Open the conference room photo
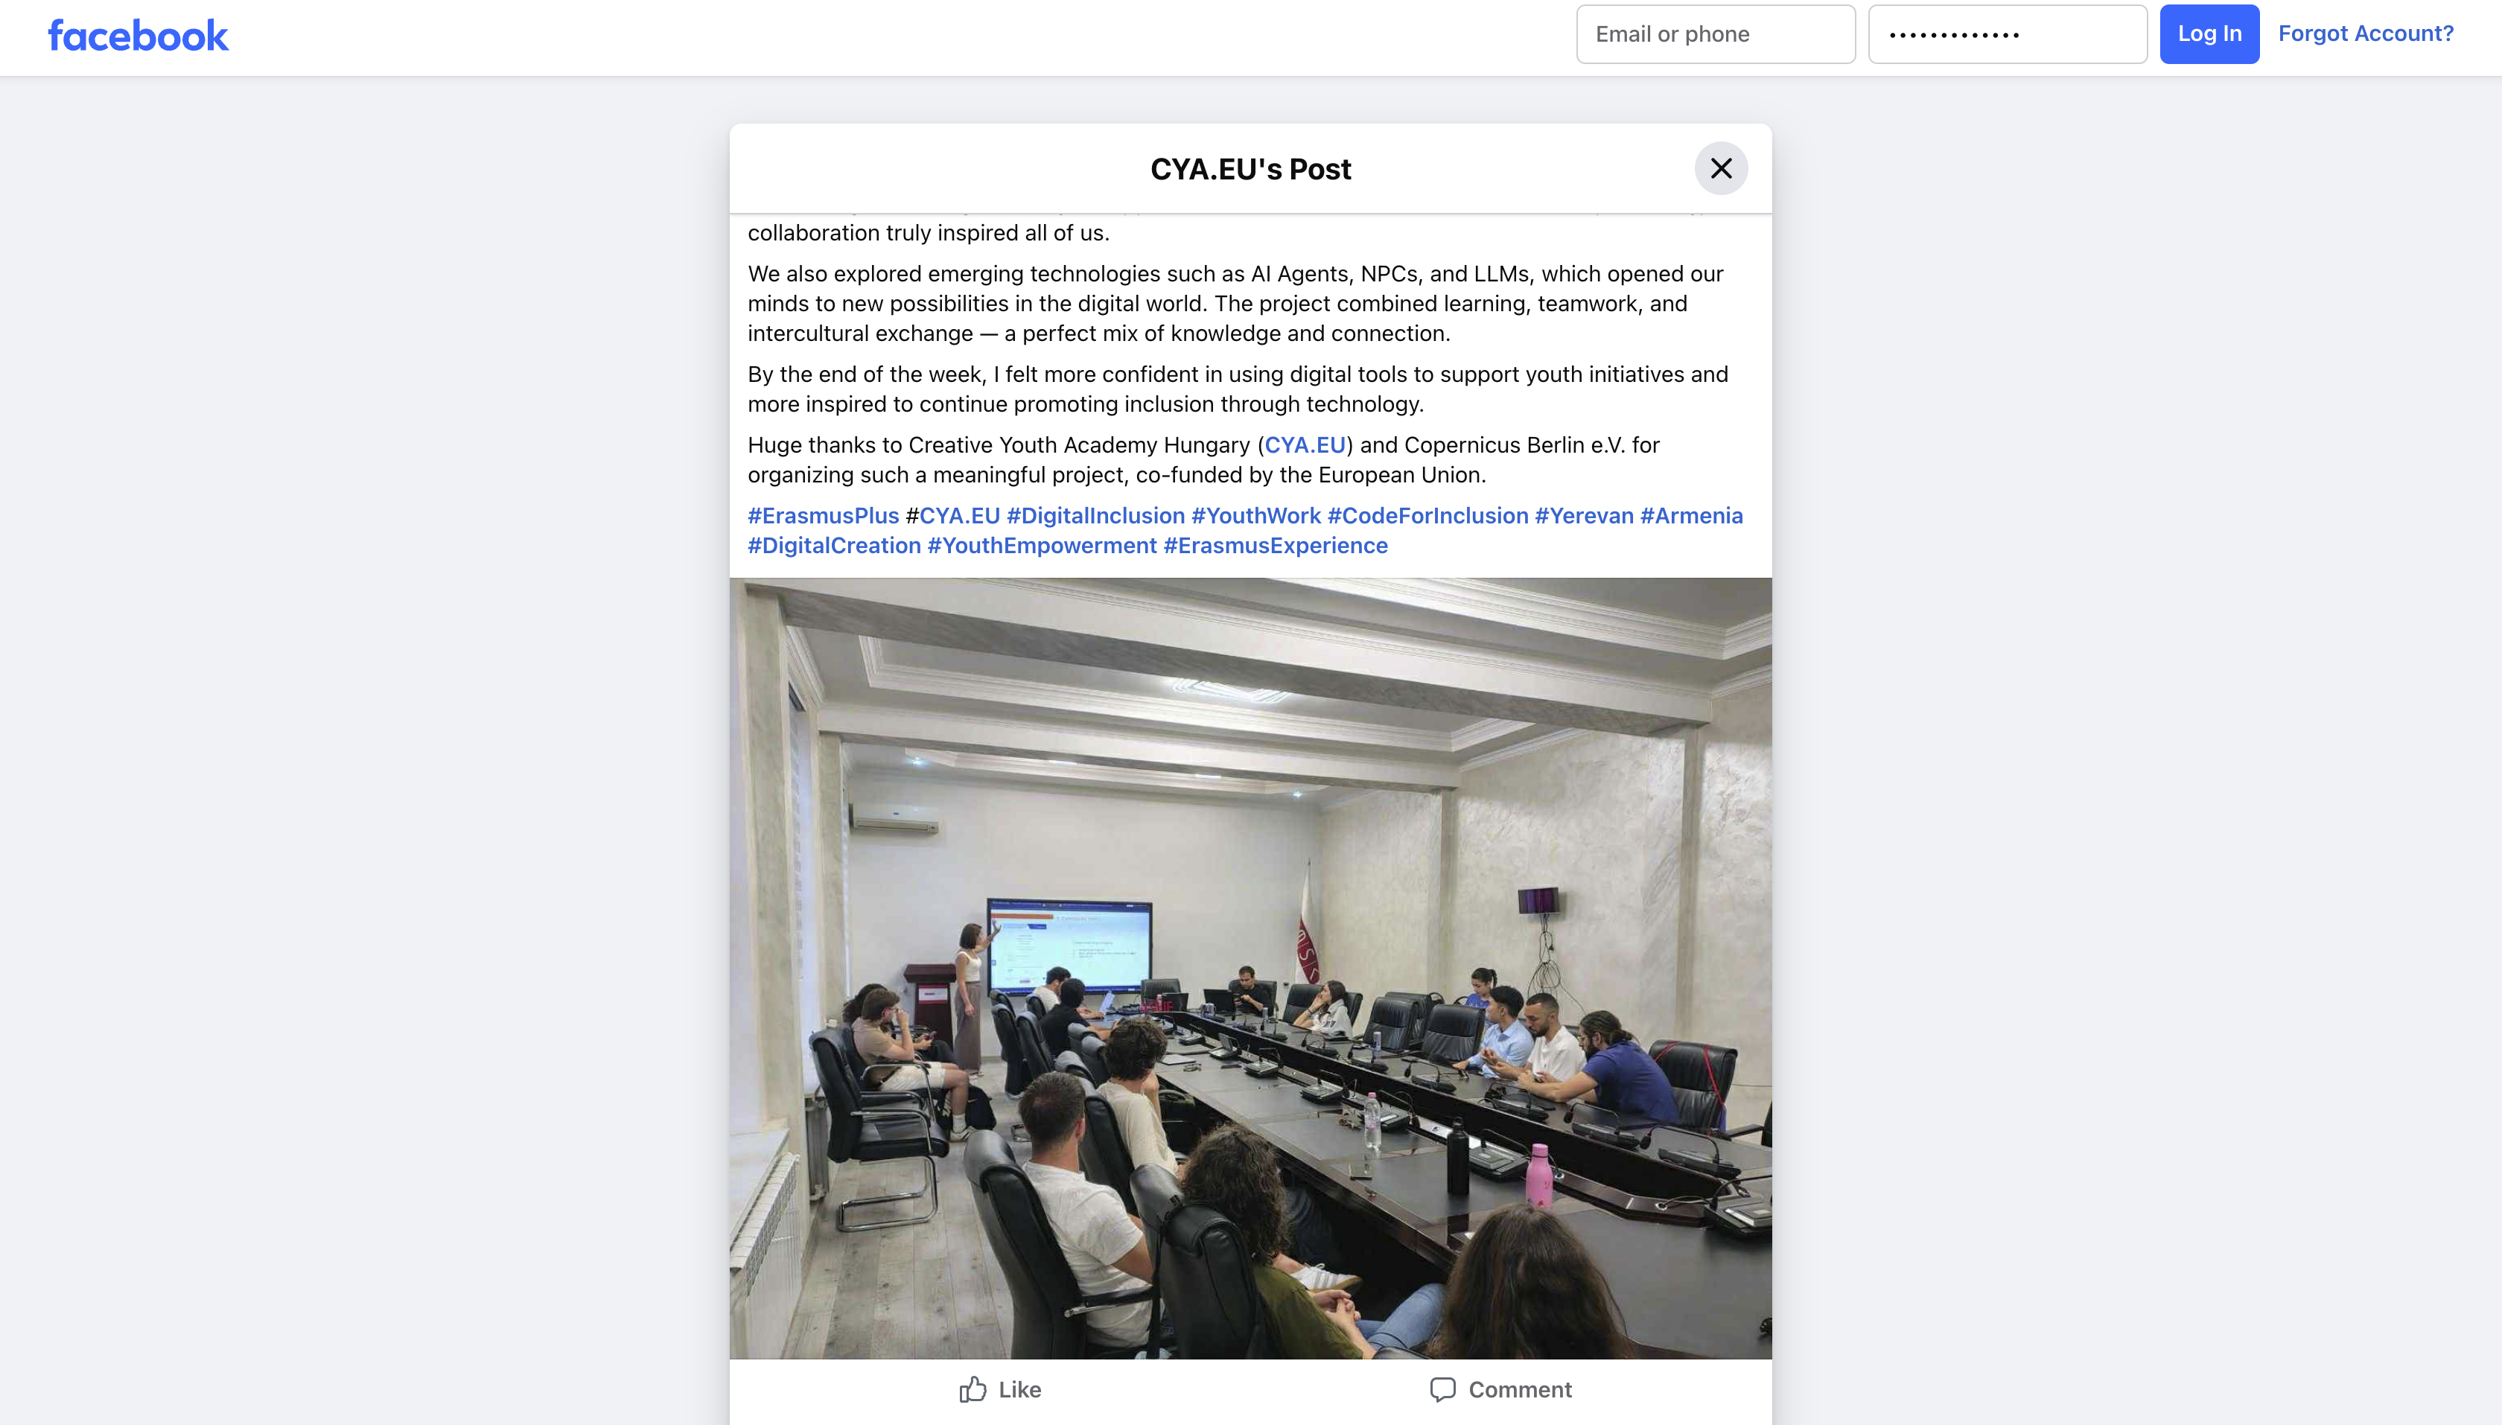The height and width of the screenshot is (1425, 2502). (x=1250, y=967)
